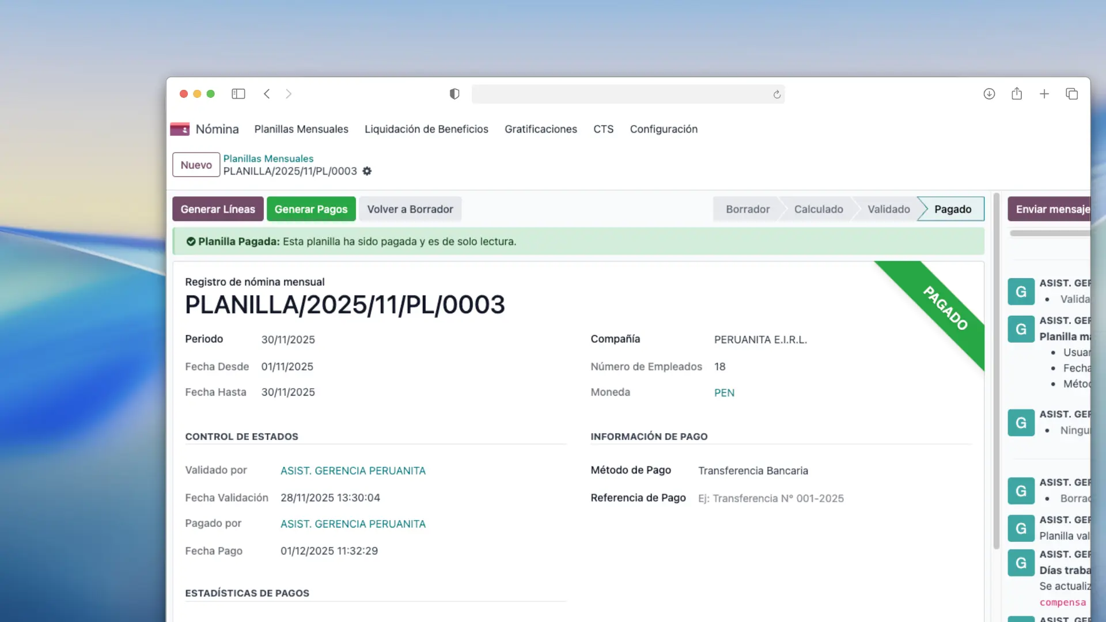
Task: Click the Volver a Borrador button
Action: click(410, 209)
